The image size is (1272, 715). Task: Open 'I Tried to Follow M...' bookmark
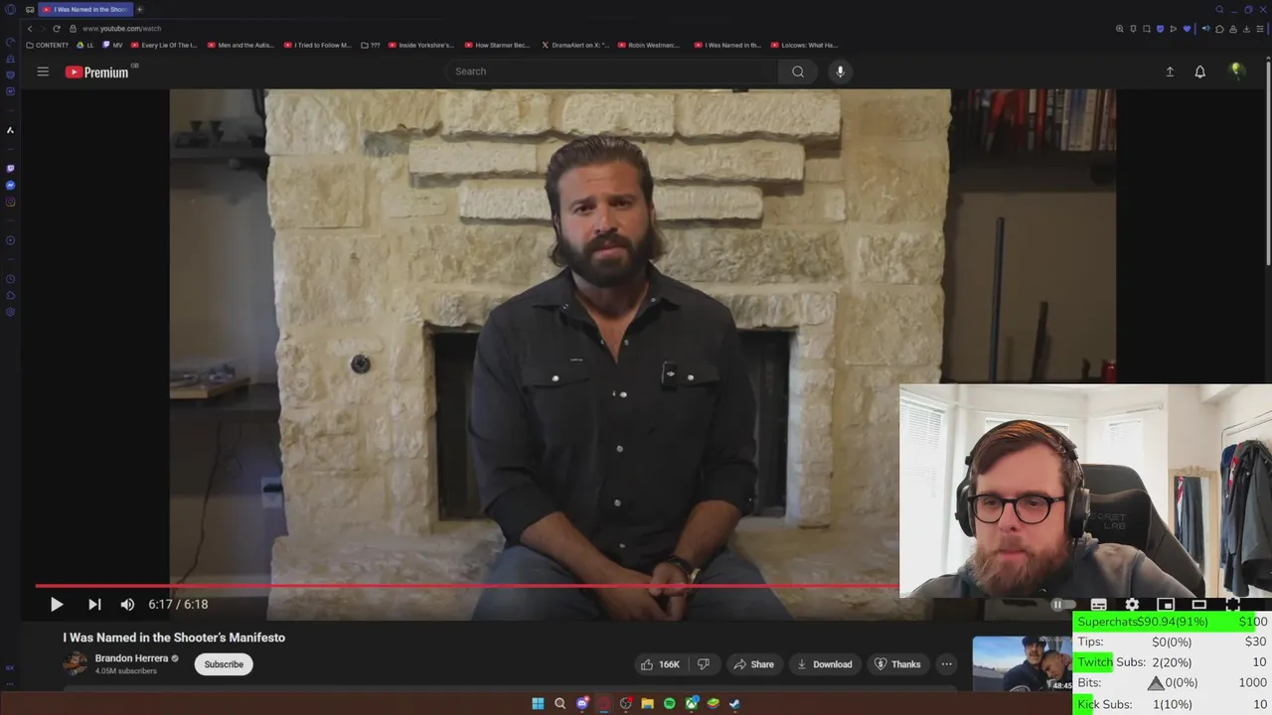coord(318,45)
